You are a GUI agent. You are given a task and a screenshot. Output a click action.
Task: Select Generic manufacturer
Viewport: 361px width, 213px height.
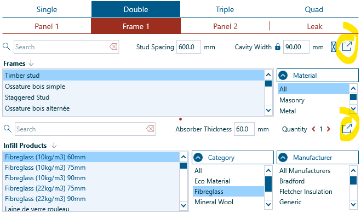click(x=313, y=202)
